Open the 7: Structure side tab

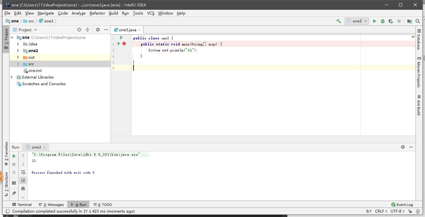6,185
